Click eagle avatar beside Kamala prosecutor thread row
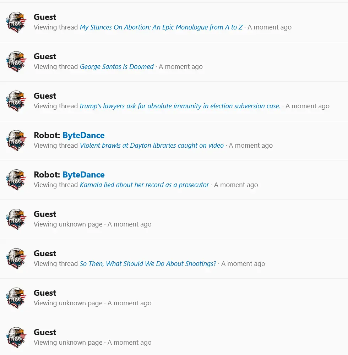The height and width of the screenshot is (355, 348). point(16,180)
